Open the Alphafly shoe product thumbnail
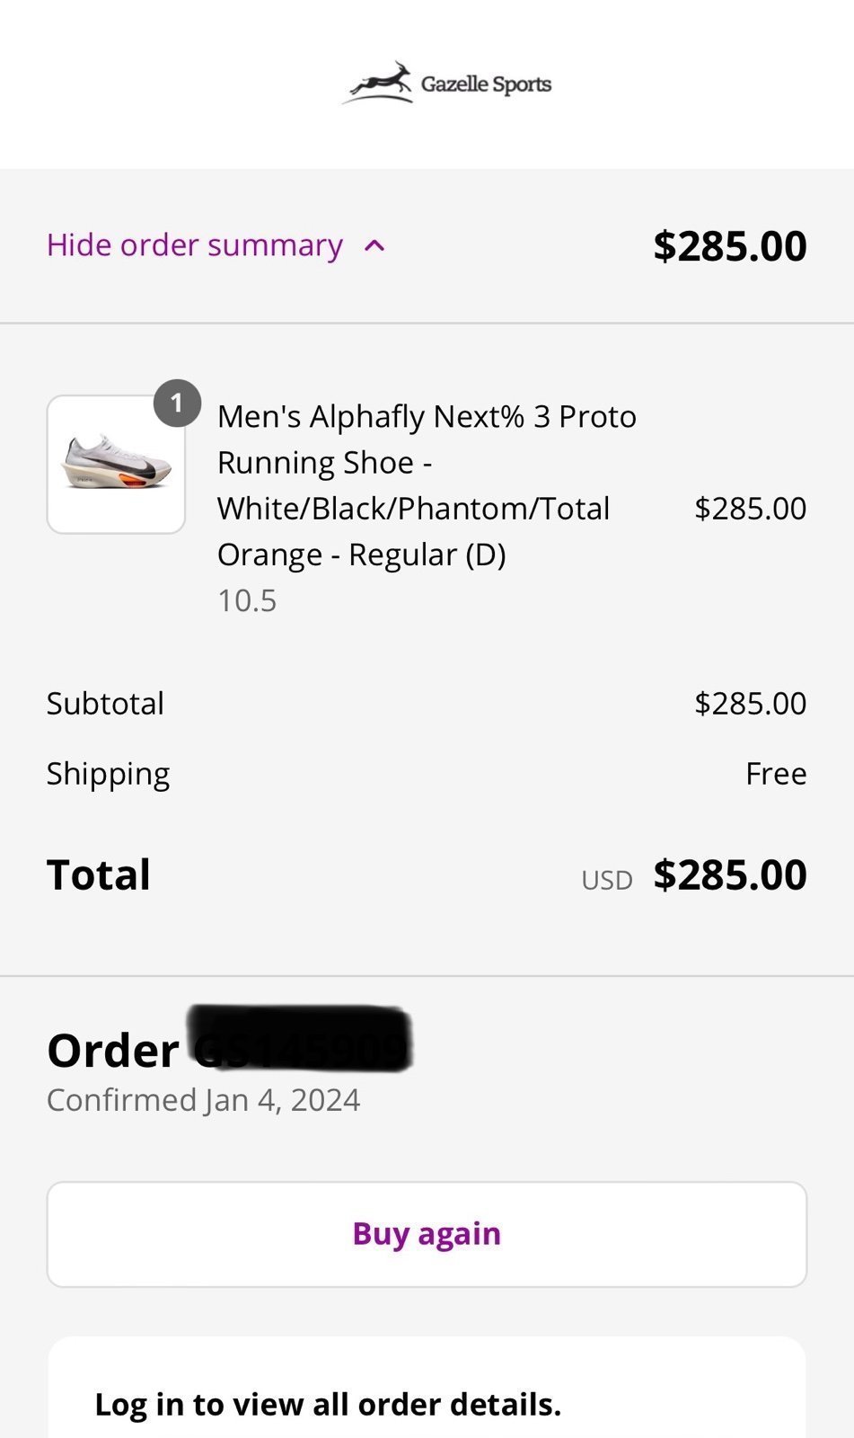Viewport: 854px width, 1438px height. (x=116, y=465)
